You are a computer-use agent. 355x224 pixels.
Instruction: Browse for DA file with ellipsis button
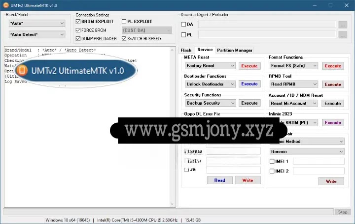[x=343, y=25]
